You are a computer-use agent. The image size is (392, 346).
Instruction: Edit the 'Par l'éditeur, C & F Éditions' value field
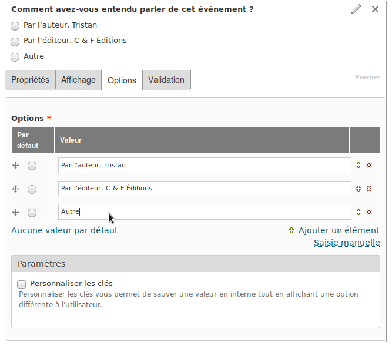point(205,189)
